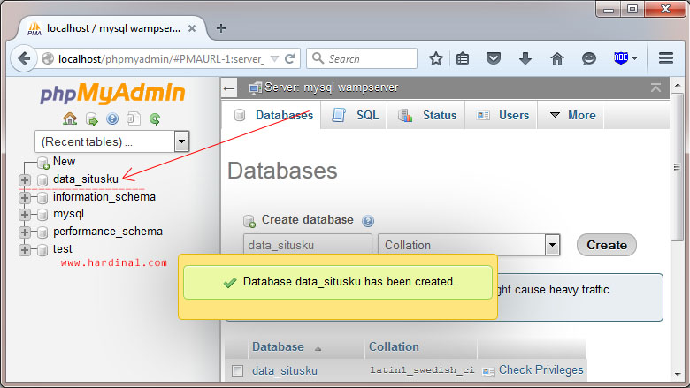Viewport: 690px width, 388px height.
Task: Click the log out icon in sidebar
Action: (91, 118)
